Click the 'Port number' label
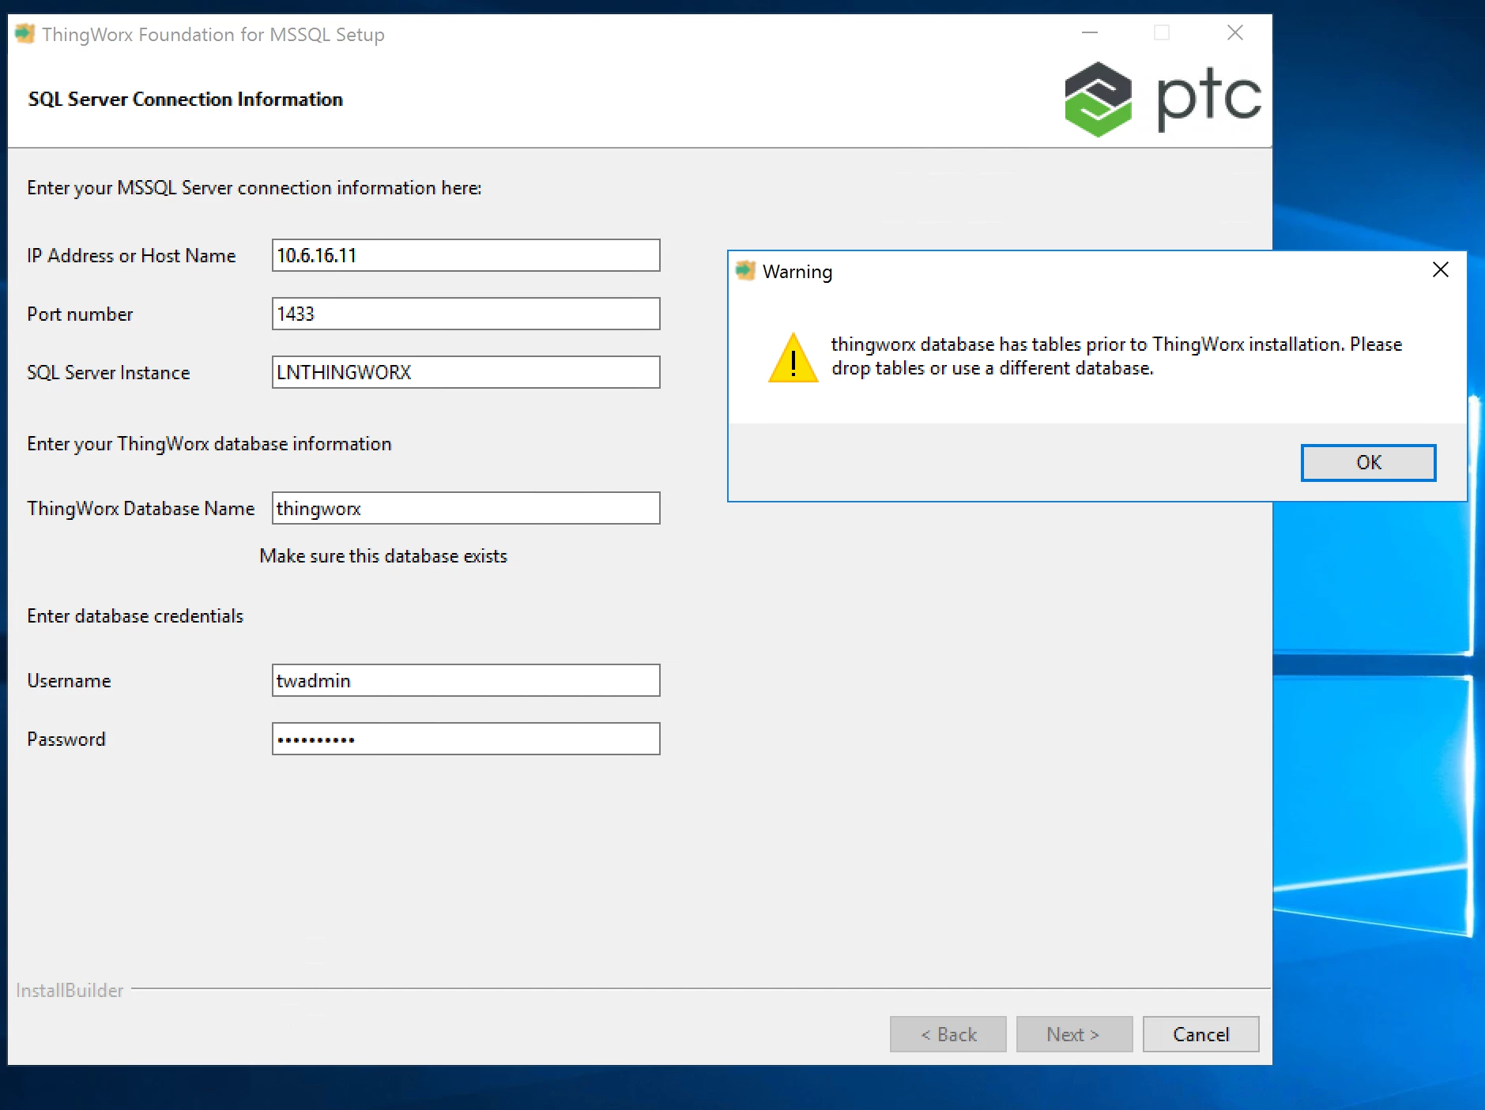The width and height of the screenshot is (1485, 1110). pos(80,314)
